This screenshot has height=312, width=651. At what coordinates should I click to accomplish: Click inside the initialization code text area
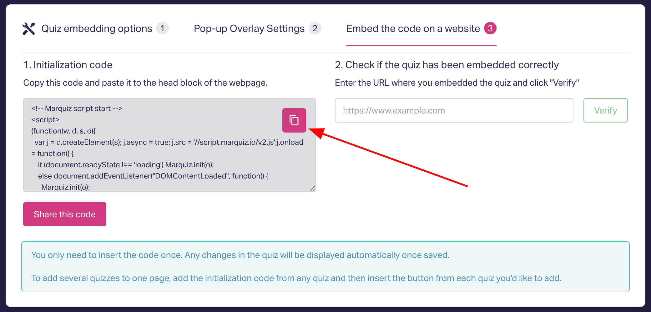click(x=156, y=156)
